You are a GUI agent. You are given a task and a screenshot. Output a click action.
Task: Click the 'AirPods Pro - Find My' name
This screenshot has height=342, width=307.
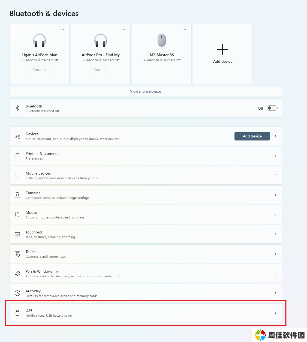click(101, 55)
